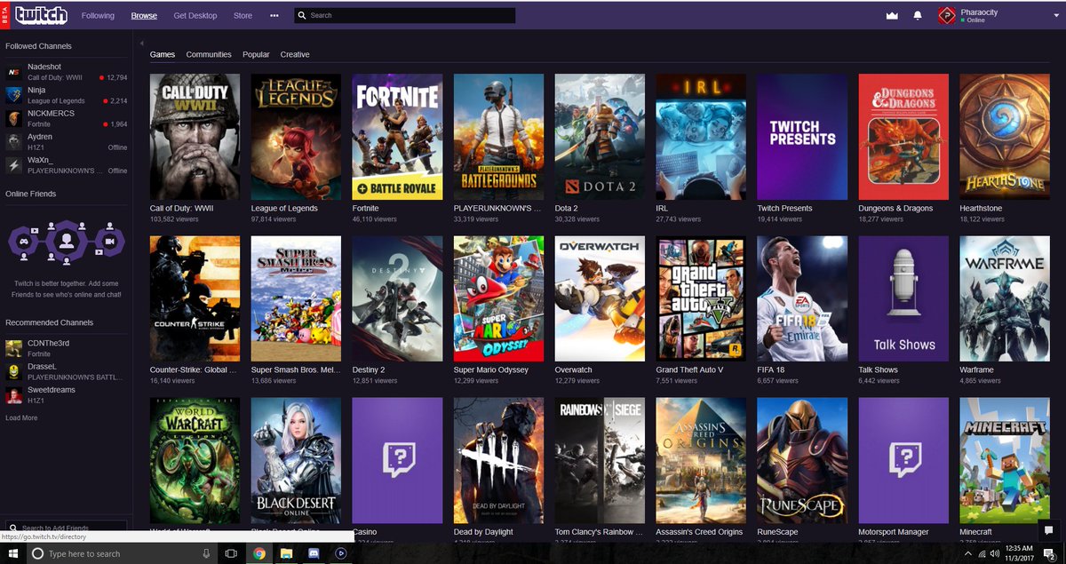Switch to the Popular tab
The width and height of the screenshot is (1066, 564).
pyautogui.click(x=256, y=54)
